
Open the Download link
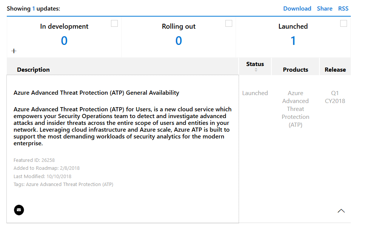pyautogui.click(x=297, y=9)
